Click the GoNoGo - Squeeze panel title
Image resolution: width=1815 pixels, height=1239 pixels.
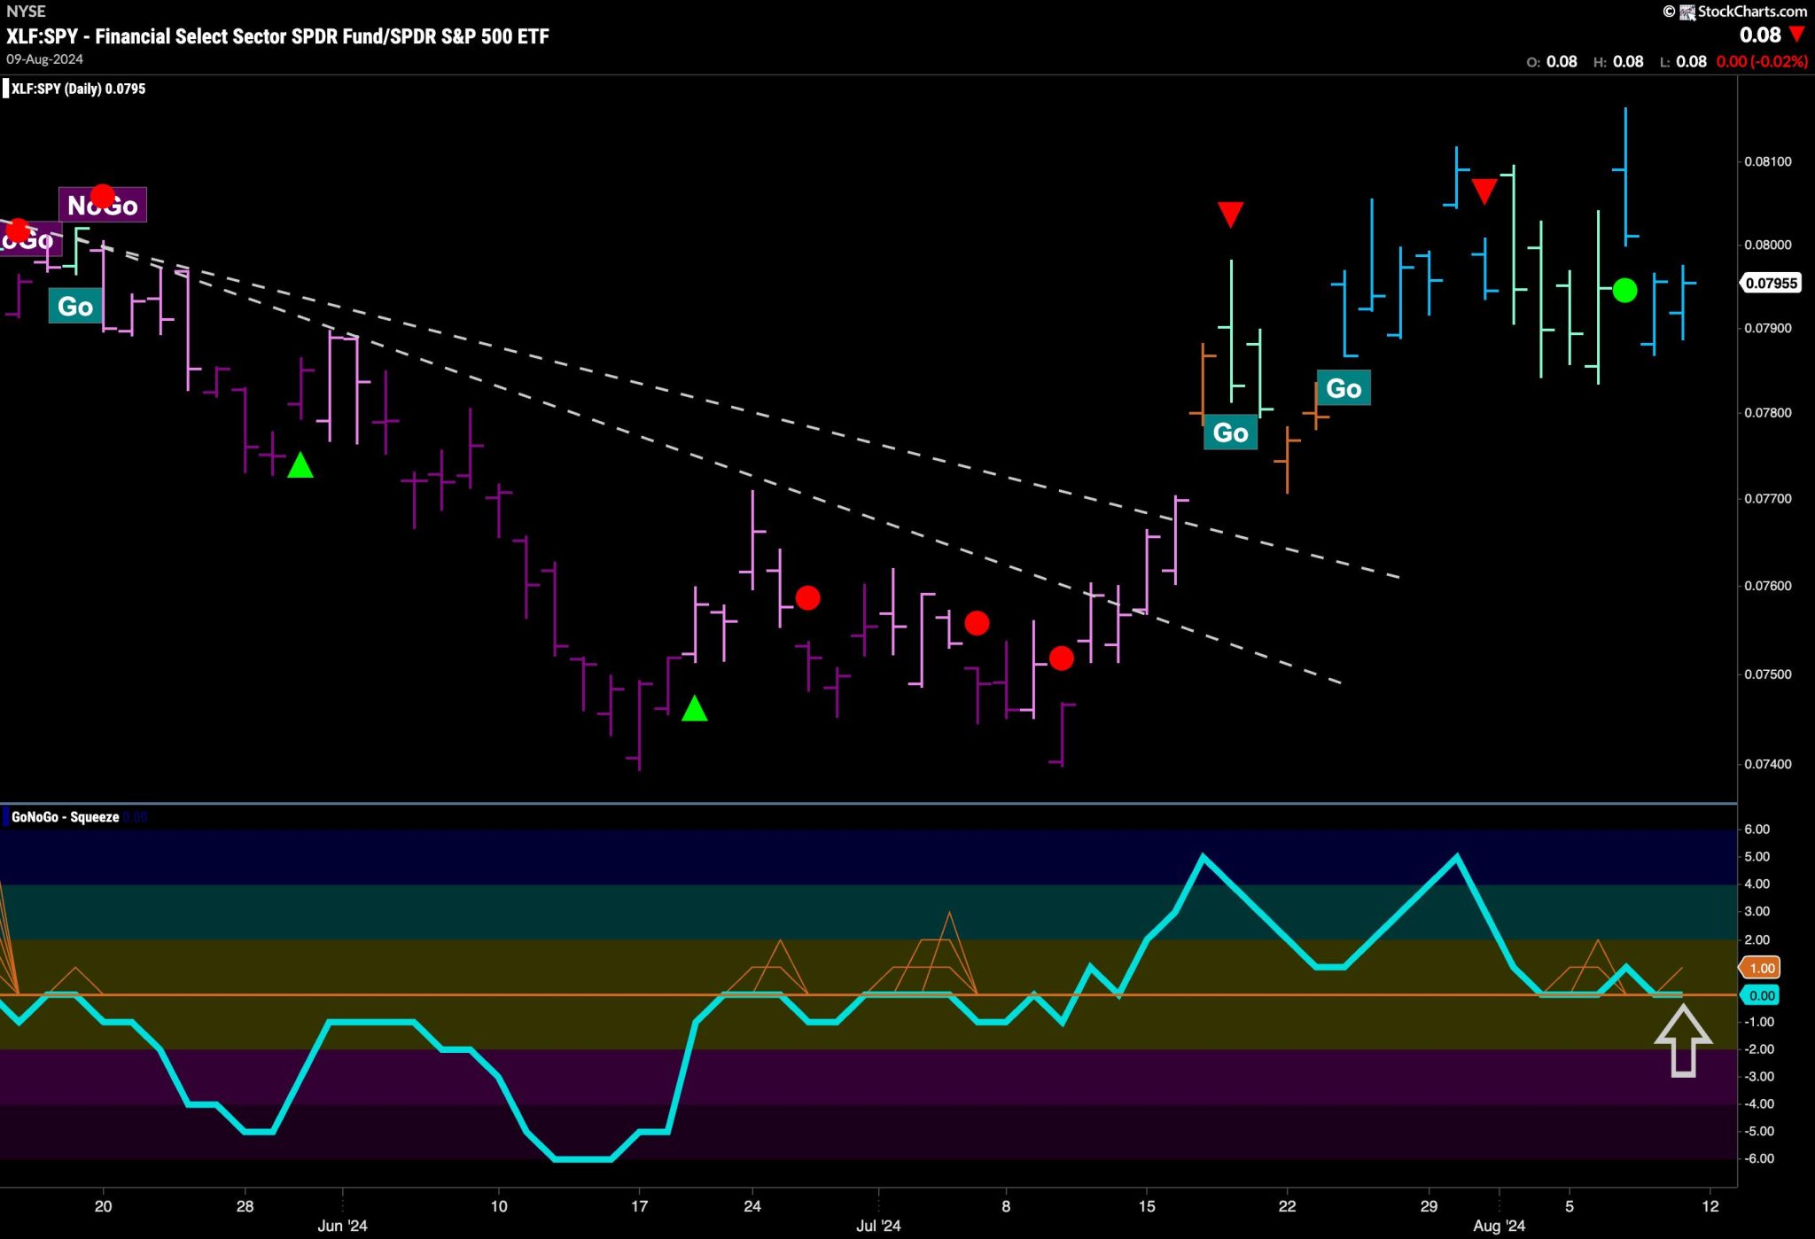click(65, 817)
